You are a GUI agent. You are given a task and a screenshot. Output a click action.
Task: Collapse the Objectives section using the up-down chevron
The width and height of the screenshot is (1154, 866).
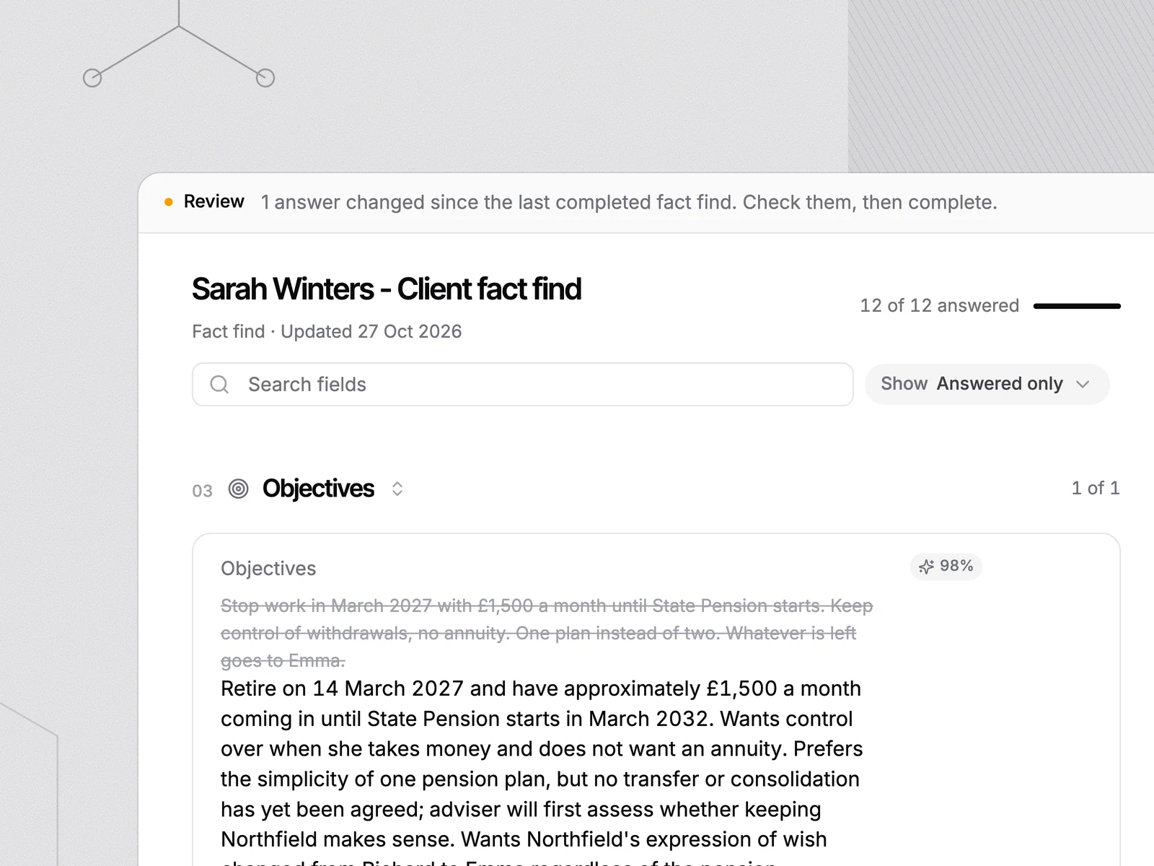click(x=397, y=489)
